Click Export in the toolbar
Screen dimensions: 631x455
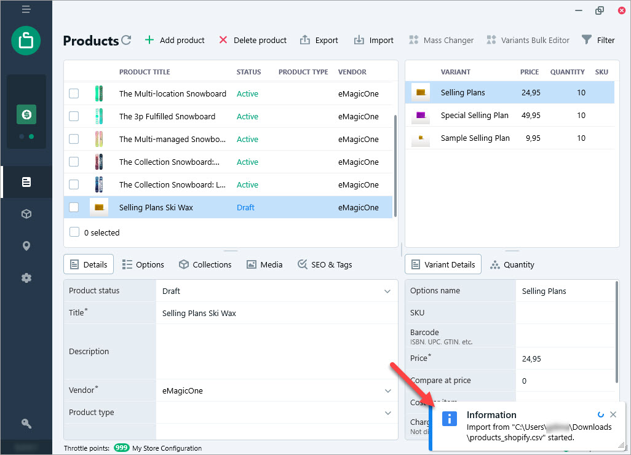[319, 40]
